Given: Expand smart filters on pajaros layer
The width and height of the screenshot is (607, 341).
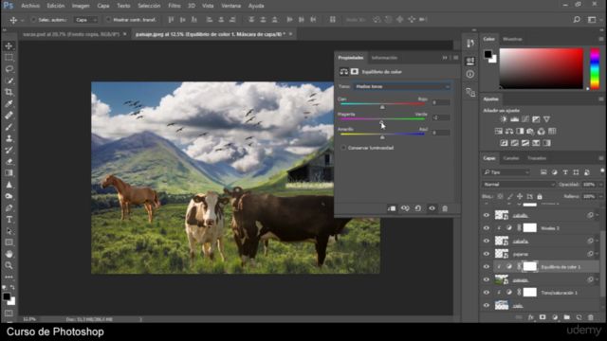Looking at the screenshot, I should click(597, 254).
